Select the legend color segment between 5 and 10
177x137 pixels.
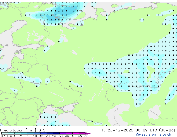pyautogui.click(x=30, y=133)
